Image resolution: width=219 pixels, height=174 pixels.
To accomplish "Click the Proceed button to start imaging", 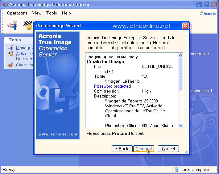I will (x=143, y=149).
